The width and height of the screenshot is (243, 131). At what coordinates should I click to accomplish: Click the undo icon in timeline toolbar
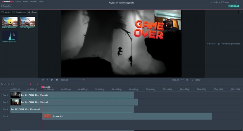tap(2, 84)
